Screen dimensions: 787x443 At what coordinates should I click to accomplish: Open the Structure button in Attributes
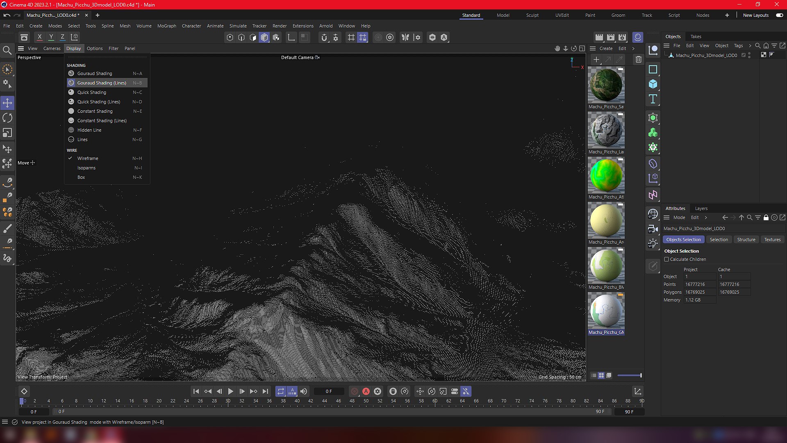(746, 240)
